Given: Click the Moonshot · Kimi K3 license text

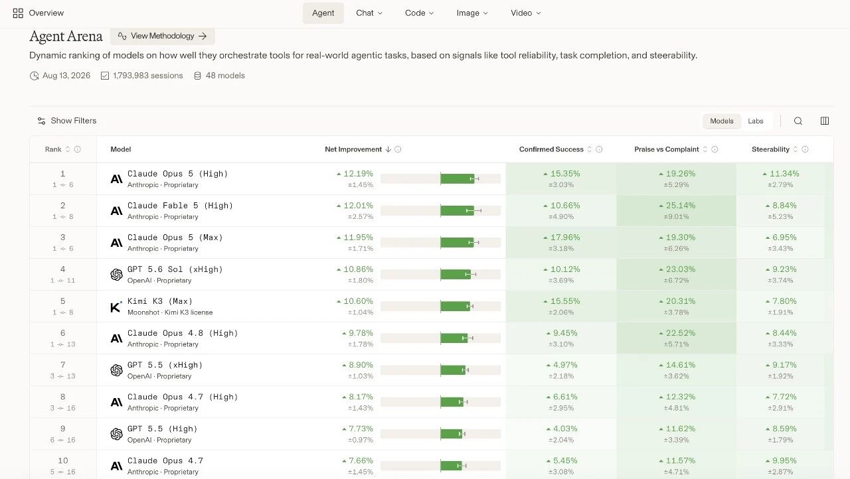Looking at the screenshot, I should [170, 312].
